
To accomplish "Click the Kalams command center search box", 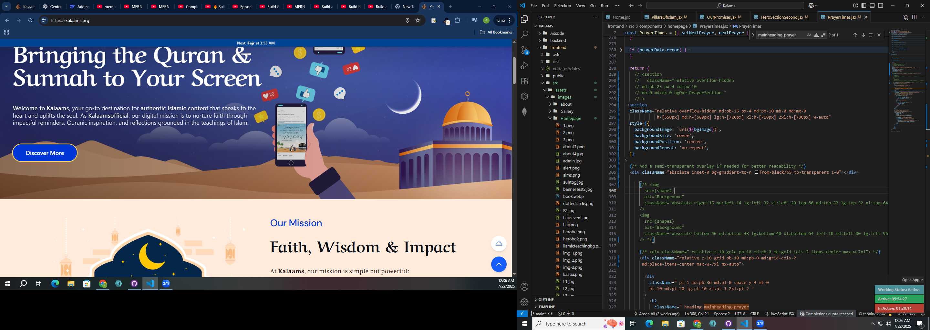I will click(x=725, y=6).
